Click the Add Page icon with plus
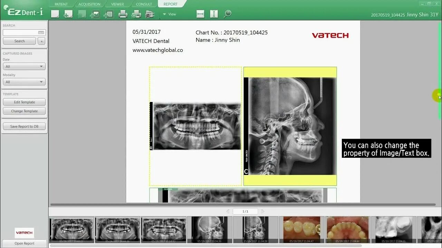Image resolution: width=442 pixels, height=248 pixels. point(68,14)
